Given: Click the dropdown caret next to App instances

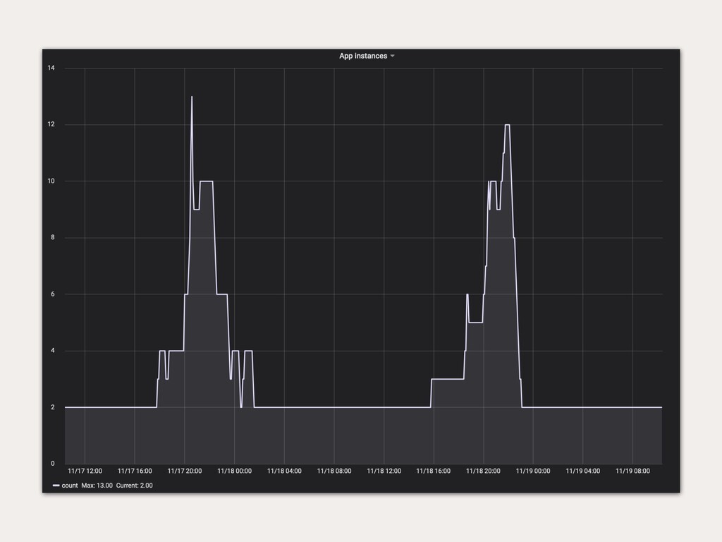Looking at the screenshot, I should click(392, 56).
